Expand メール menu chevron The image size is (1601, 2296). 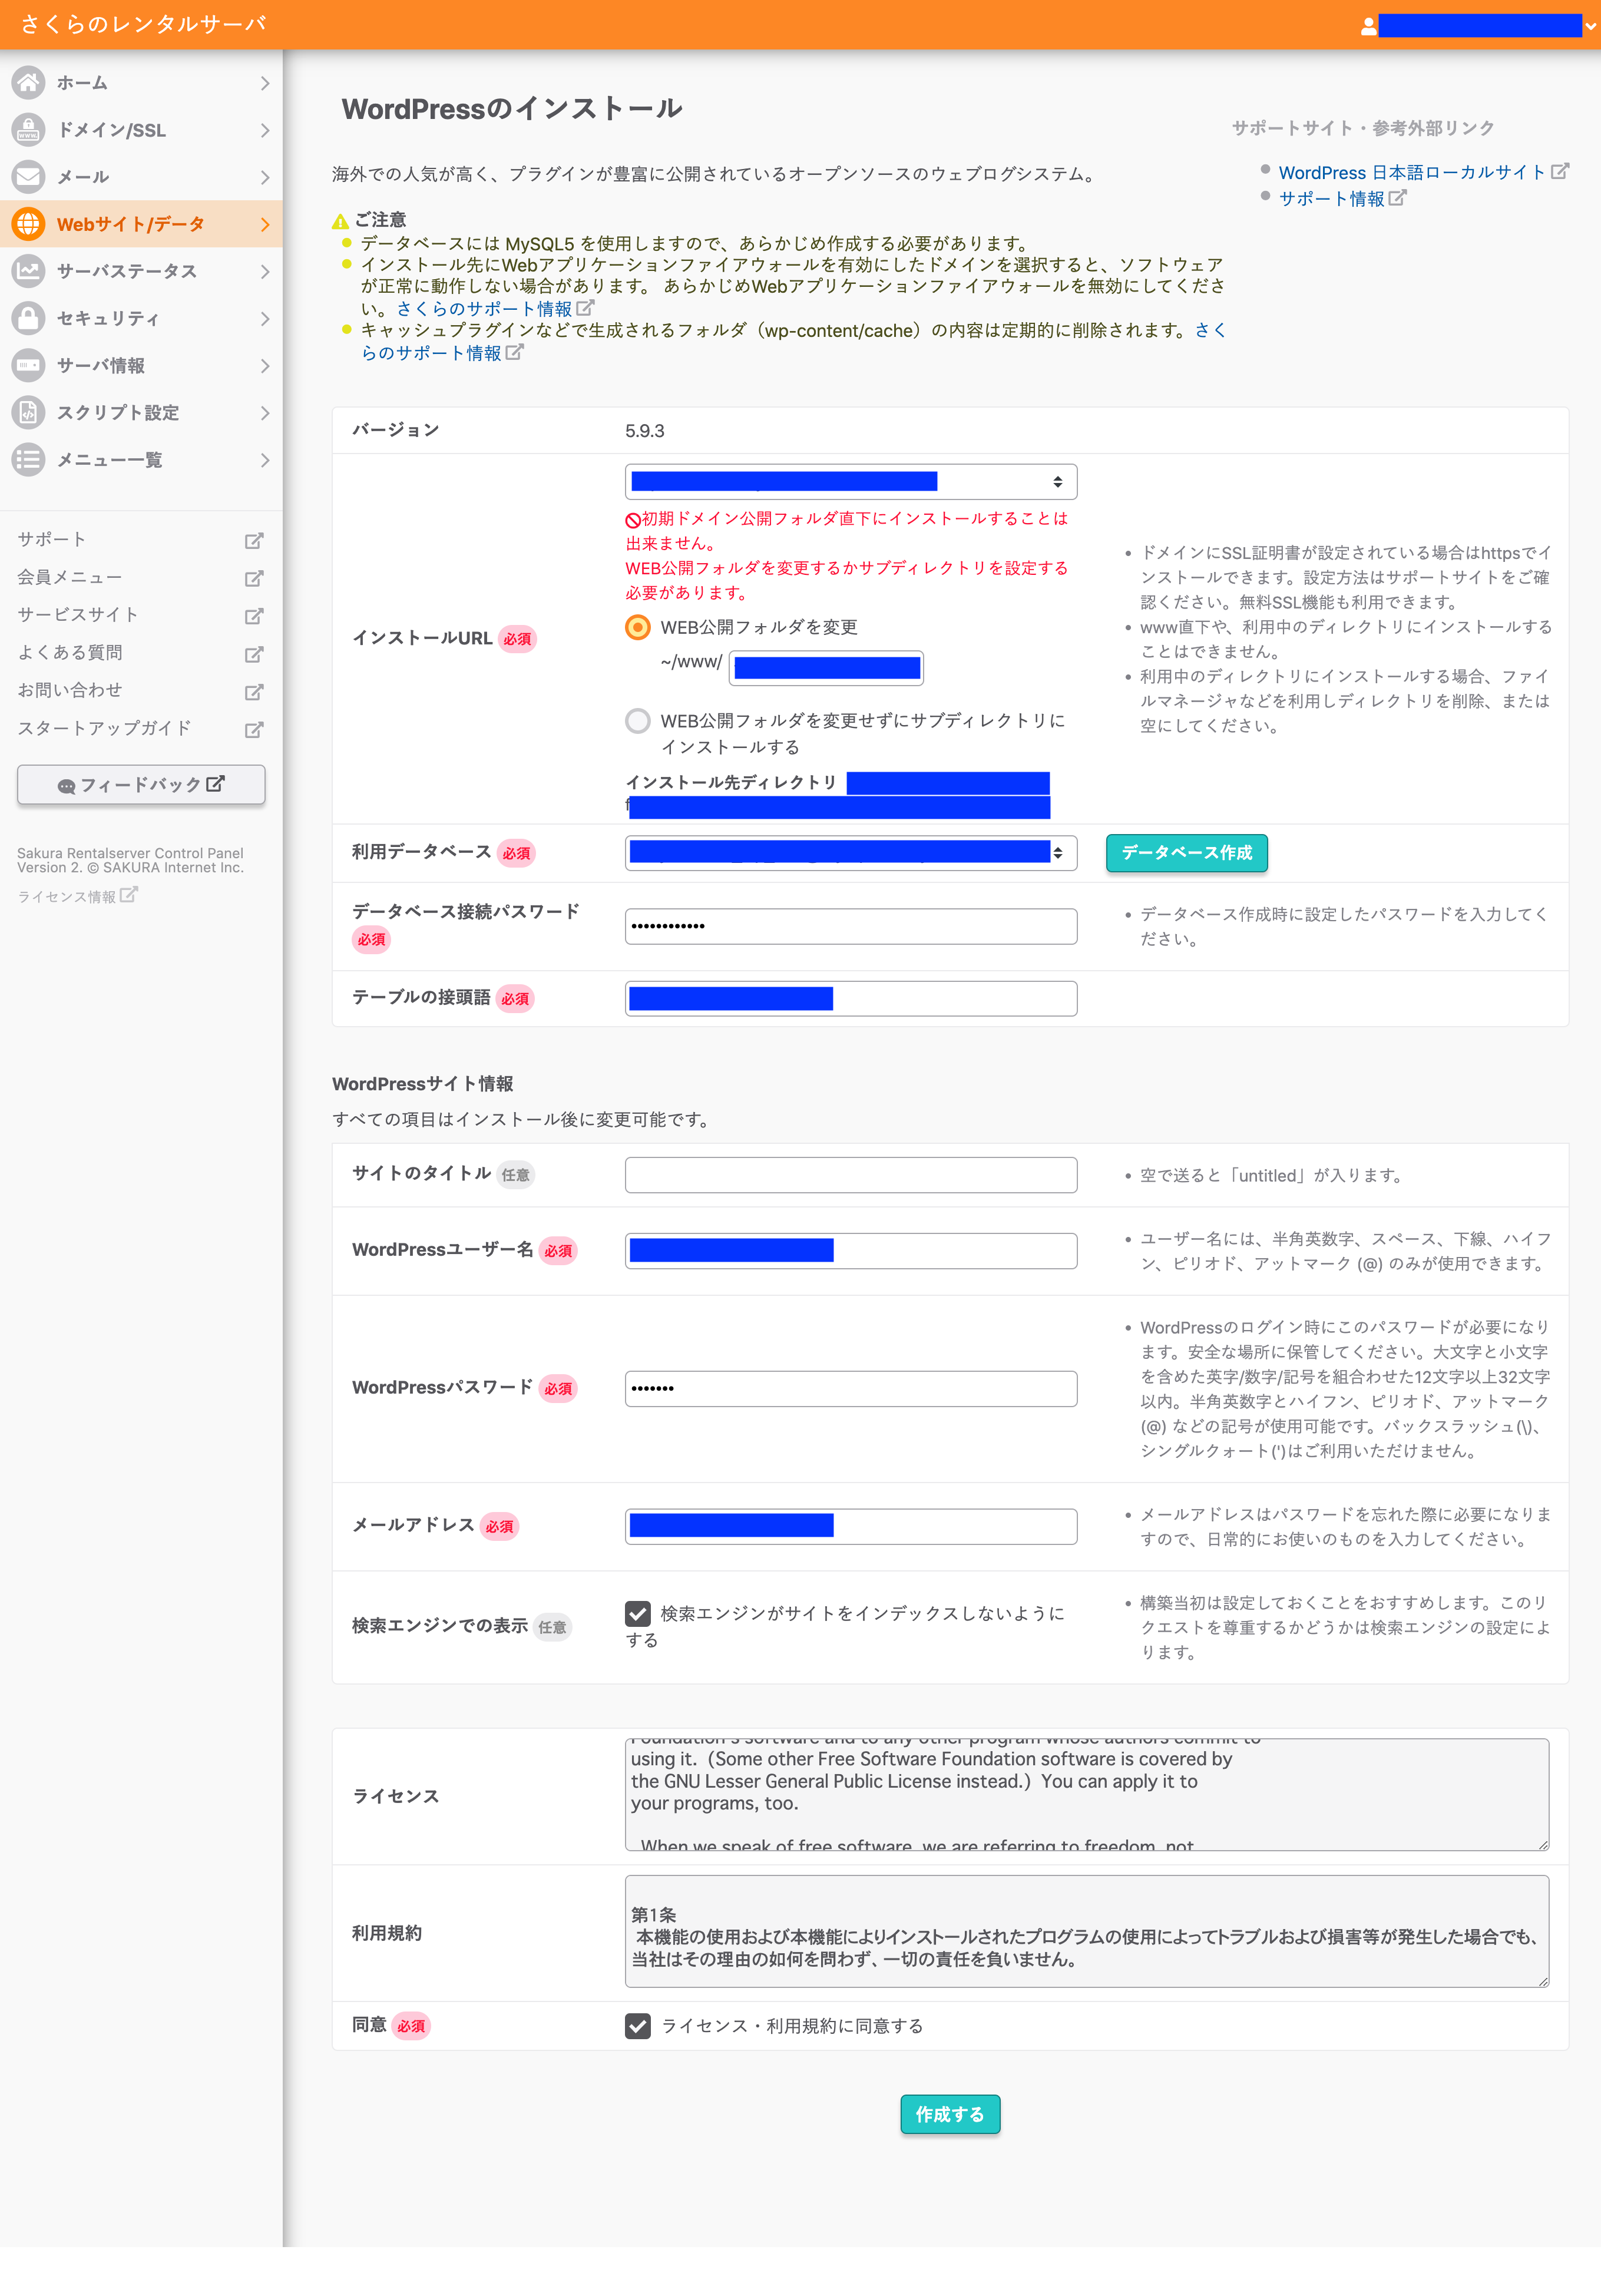tap(264, 177)
